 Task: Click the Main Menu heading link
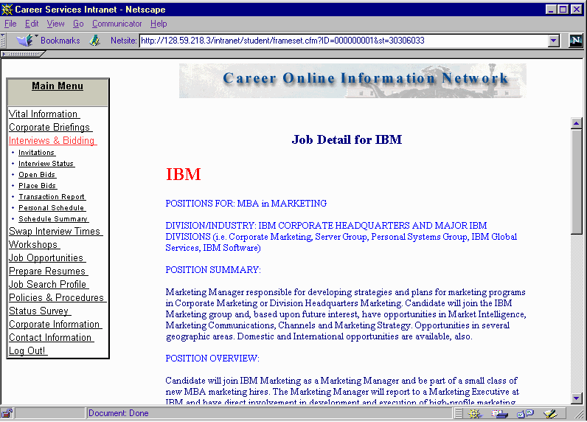[x=58, y=86]
